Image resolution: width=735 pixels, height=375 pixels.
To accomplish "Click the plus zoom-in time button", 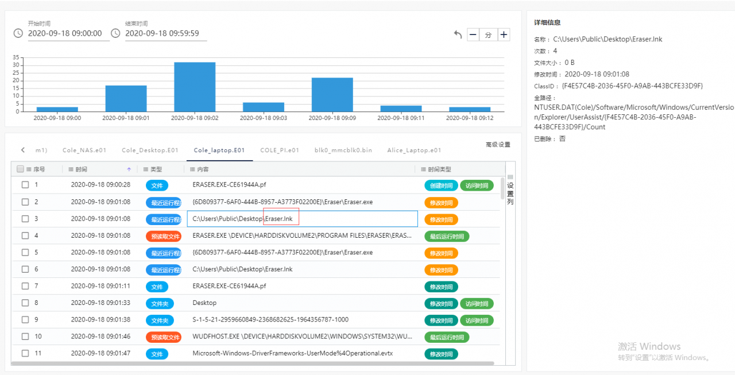I will point(504,34).
